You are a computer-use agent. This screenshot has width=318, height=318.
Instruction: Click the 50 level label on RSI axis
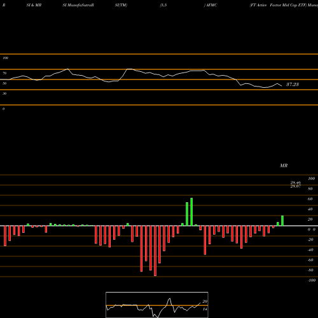[4, 83]
